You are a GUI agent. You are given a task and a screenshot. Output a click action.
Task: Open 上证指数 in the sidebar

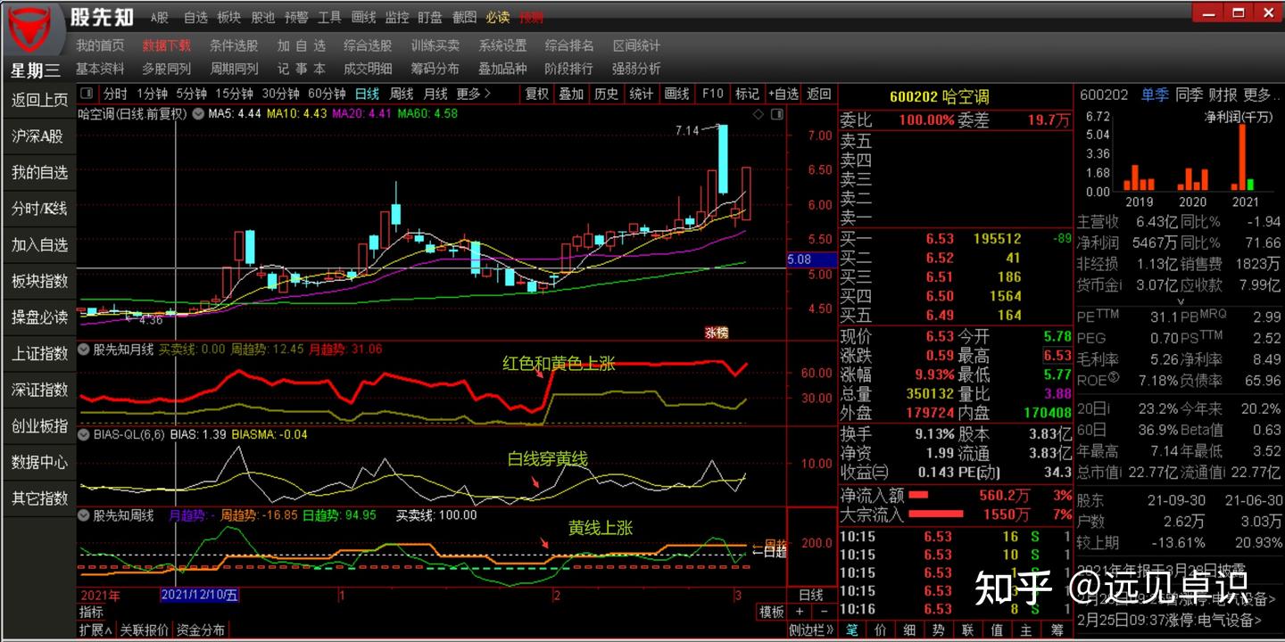click(x=39, y=353)
